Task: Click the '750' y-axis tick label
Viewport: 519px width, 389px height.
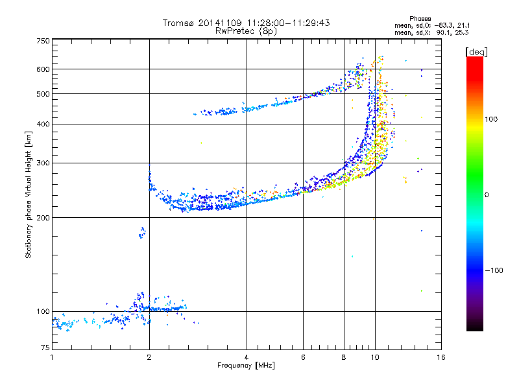Action: click(43, 41)
